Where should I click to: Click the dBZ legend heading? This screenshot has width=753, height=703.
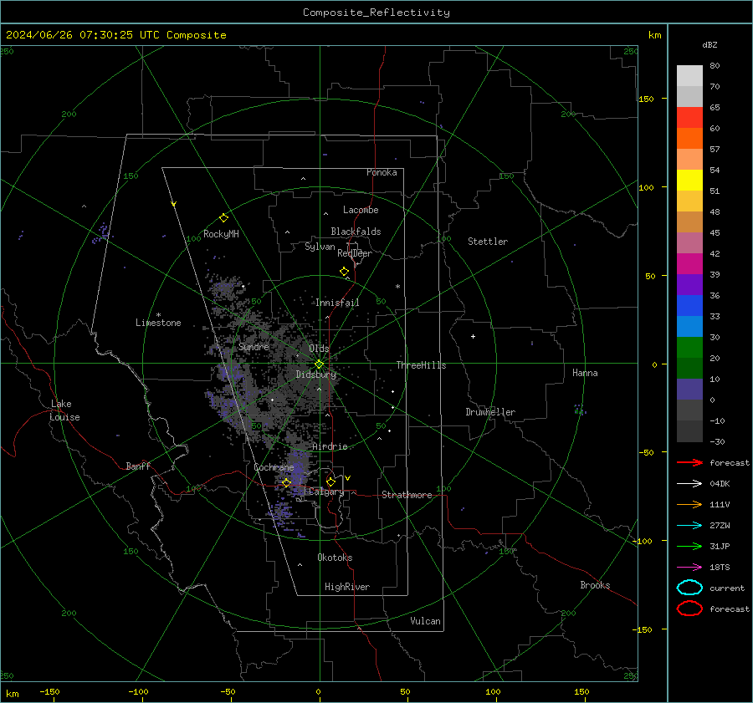pyautogui.click(x=709, y=44)
